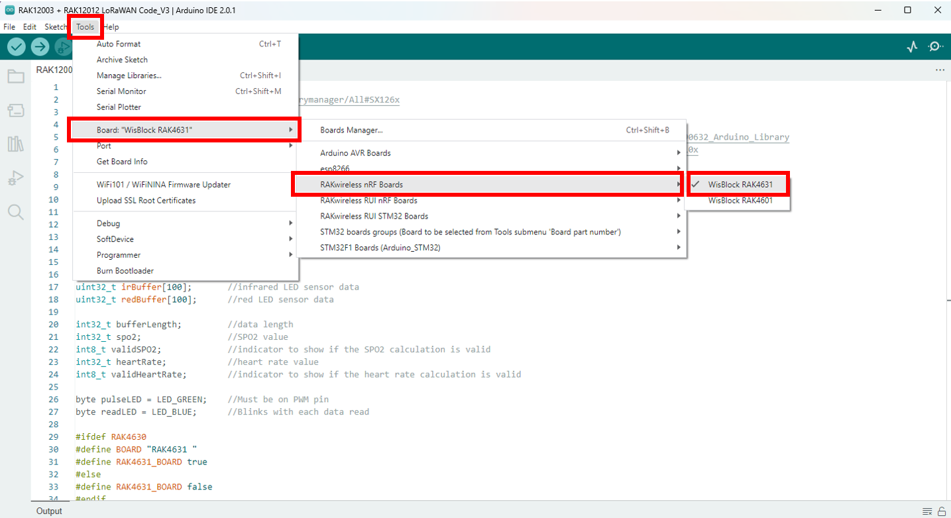Choose Auto Format from Tools menu
This screenshot has height=518, width=951.
tap(185, 44)
